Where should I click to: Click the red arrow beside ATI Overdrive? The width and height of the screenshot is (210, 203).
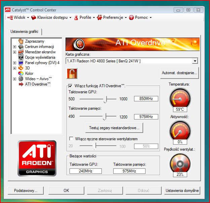(x=21, y=84)
